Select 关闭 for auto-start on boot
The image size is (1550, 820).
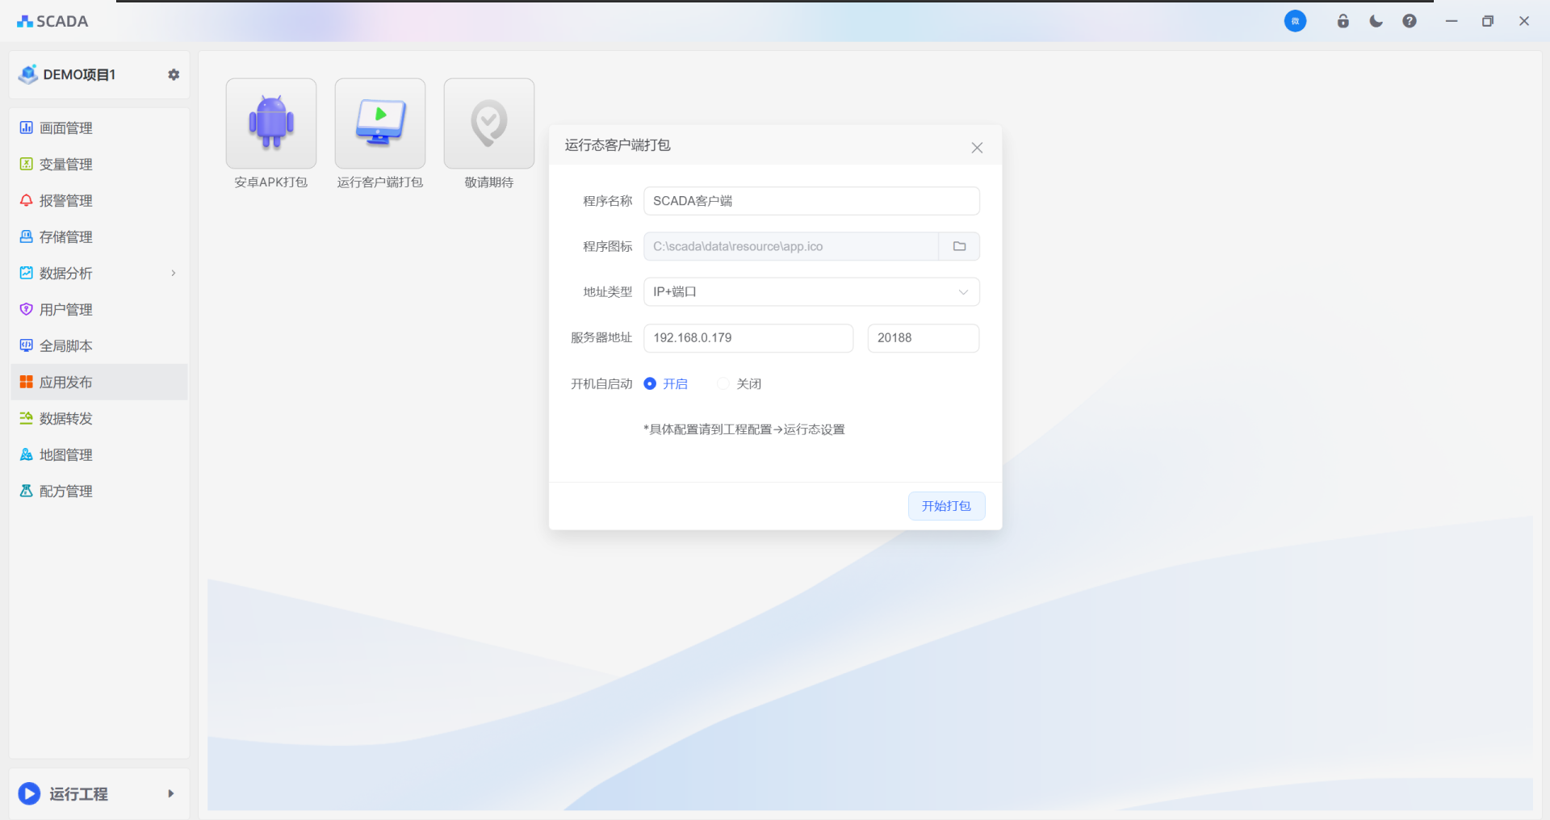(723, 384)
